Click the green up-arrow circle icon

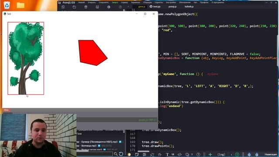click(x=237, y=154)
